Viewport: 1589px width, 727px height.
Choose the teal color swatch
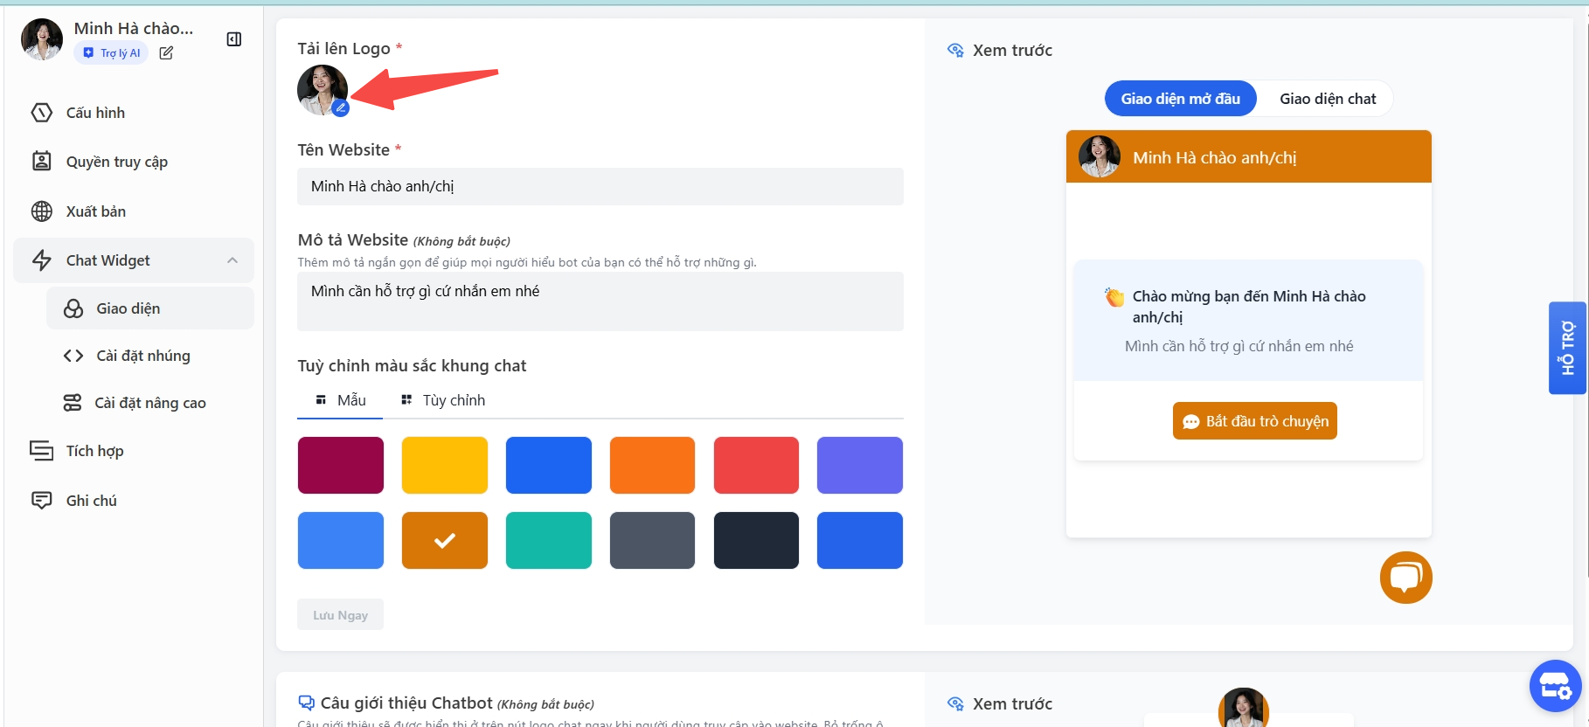click(x=548, y=541)
